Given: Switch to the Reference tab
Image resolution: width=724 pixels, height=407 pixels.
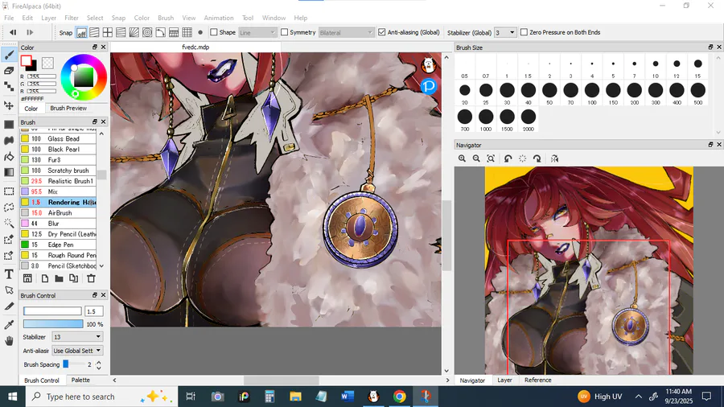Looking at the screenshot, I should (x=538, y=380).
